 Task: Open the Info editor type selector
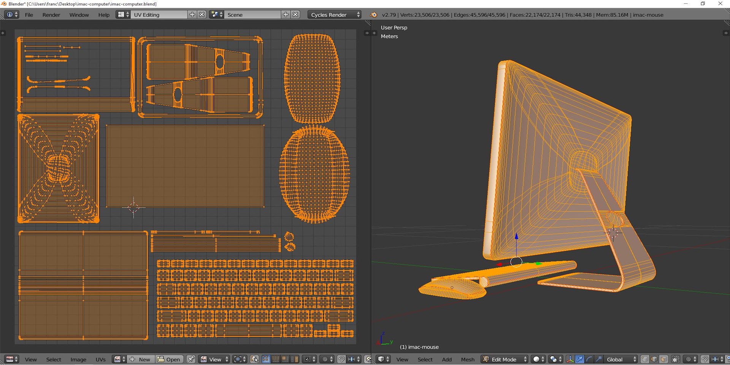click(11, 14)
